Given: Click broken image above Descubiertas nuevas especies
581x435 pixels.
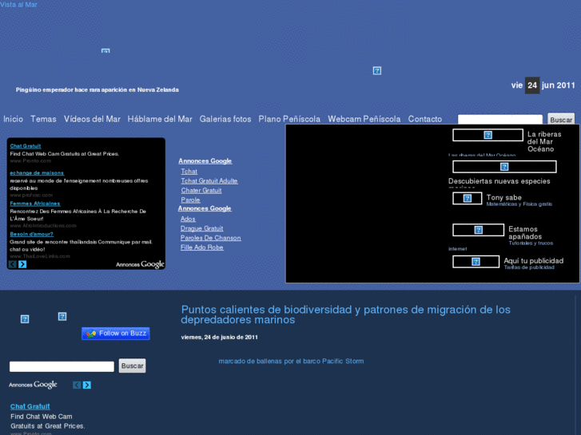Looking at the screenshot, I should [504, 167].
